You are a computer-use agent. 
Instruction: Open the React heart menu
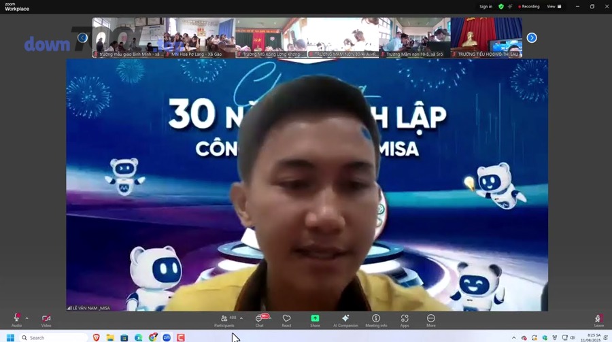tap(286, 320)
